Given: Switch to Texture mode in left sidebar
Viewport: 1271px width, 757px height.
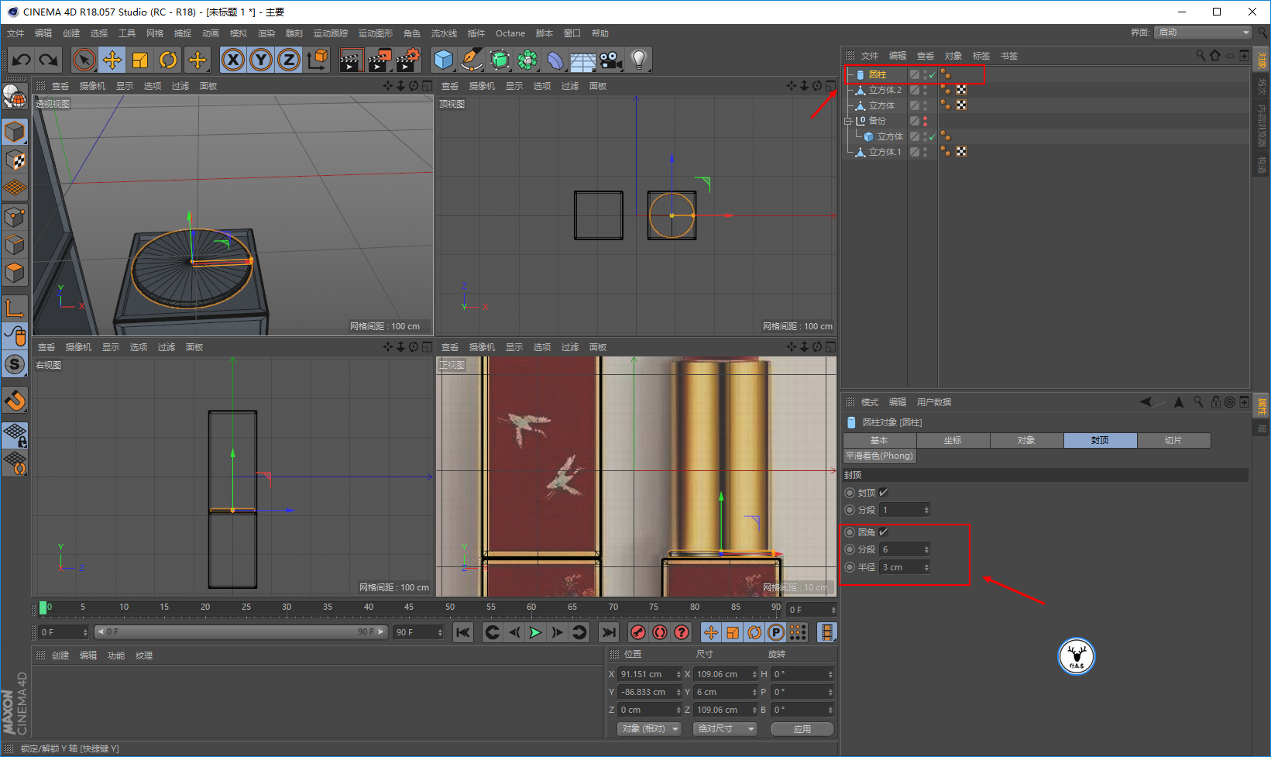Looking at the screenshot, I should click(15, 160).
